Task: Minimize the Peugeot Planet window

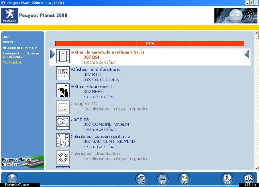Action: coord(247,3)
